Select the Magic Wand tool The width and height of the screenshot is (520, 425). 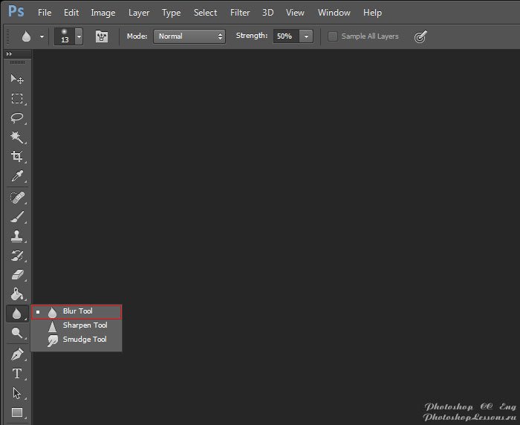16,137
